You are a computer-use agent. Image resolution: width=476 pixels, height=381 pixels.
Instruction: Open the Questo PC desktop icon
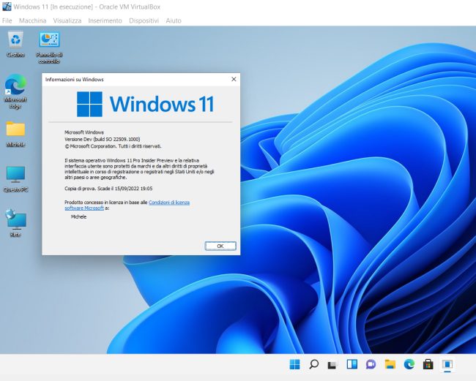[15, 176]
